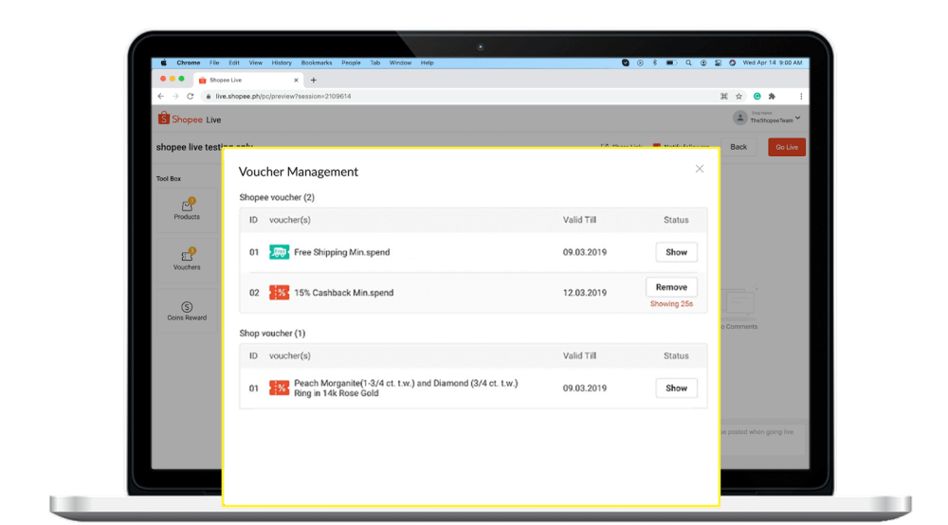Bookmark this page with the star icon
The height and width of the screenshot is (525, 948).
(x=738, y=96)
